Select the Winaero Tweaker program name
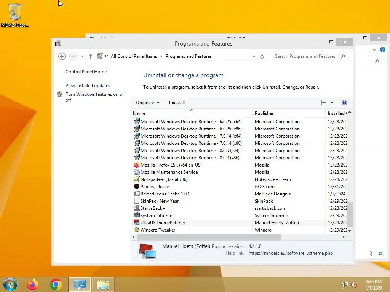The image size is (390, 292). tap(158, 230)
